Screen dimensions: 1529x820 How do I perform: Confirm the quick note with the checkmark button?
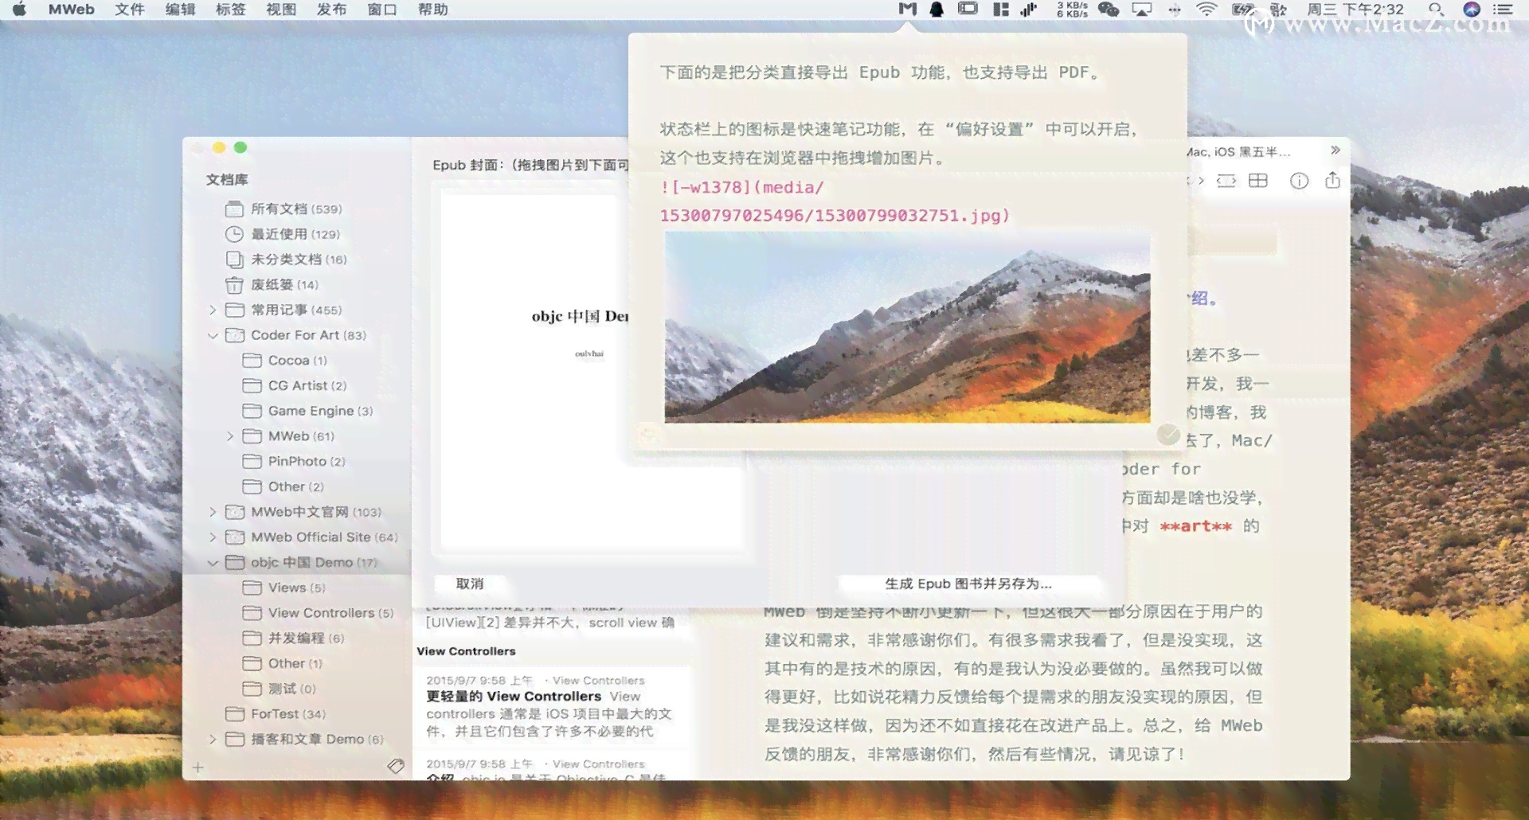[1167, 434]
